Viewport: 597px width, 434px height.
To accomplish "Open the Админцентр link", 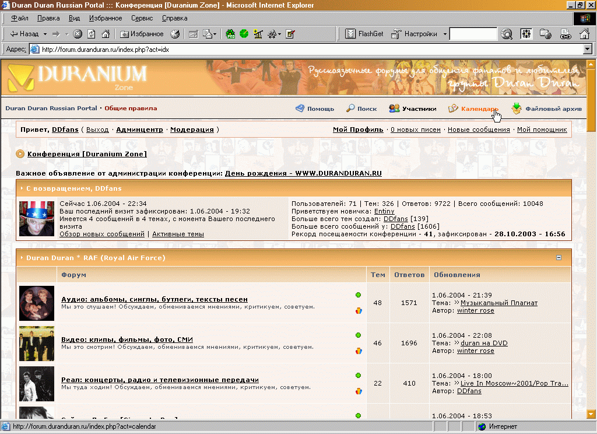I will pos(139,129).
